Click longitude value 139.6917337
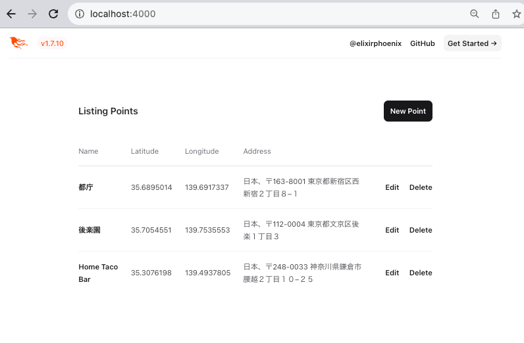Image resolution: width=524 pixels, height=343 pixels. click(x=207, y=187)
